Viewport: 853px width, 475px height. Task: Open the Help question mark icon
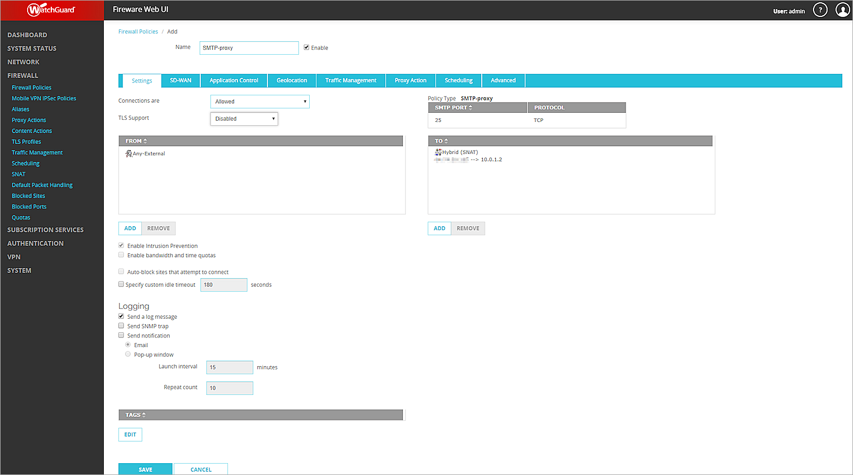coord(820,10)
